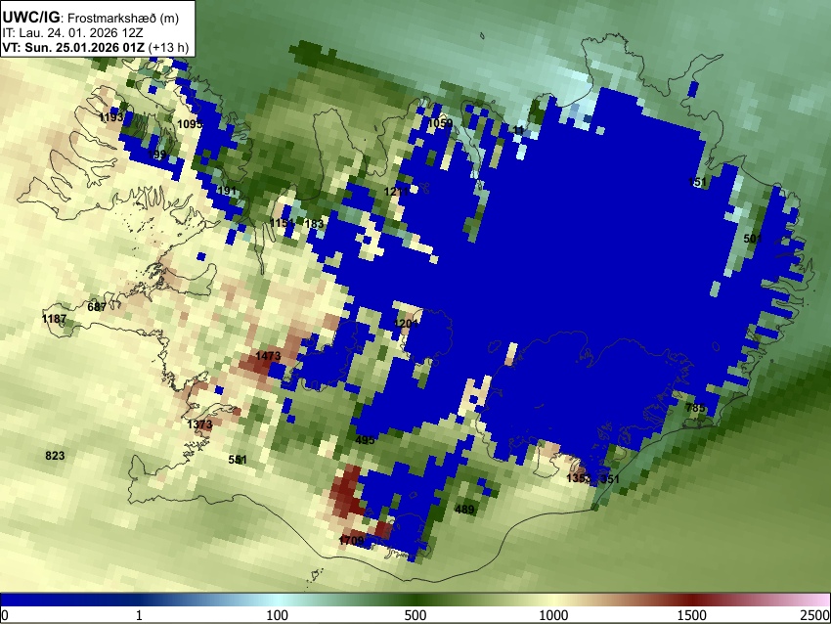Click the 'VT: Sun. 25.01.2026 01Z' line
Image resolution: width=831 pixels, height=624 pixels.
[x=73, y=47]
